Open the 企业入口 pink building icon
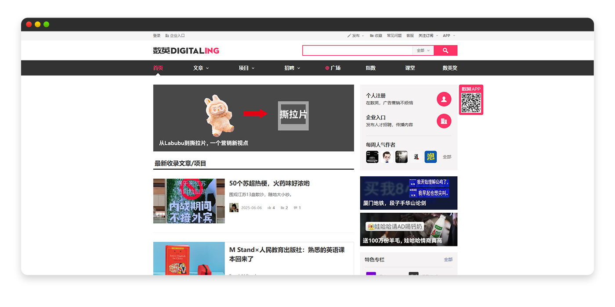The height and width of the screenshot is (307, 615). [444, 121]
